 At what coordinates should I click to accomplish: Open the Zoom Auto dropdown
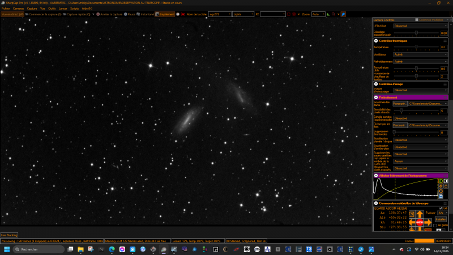click(318, 14)
